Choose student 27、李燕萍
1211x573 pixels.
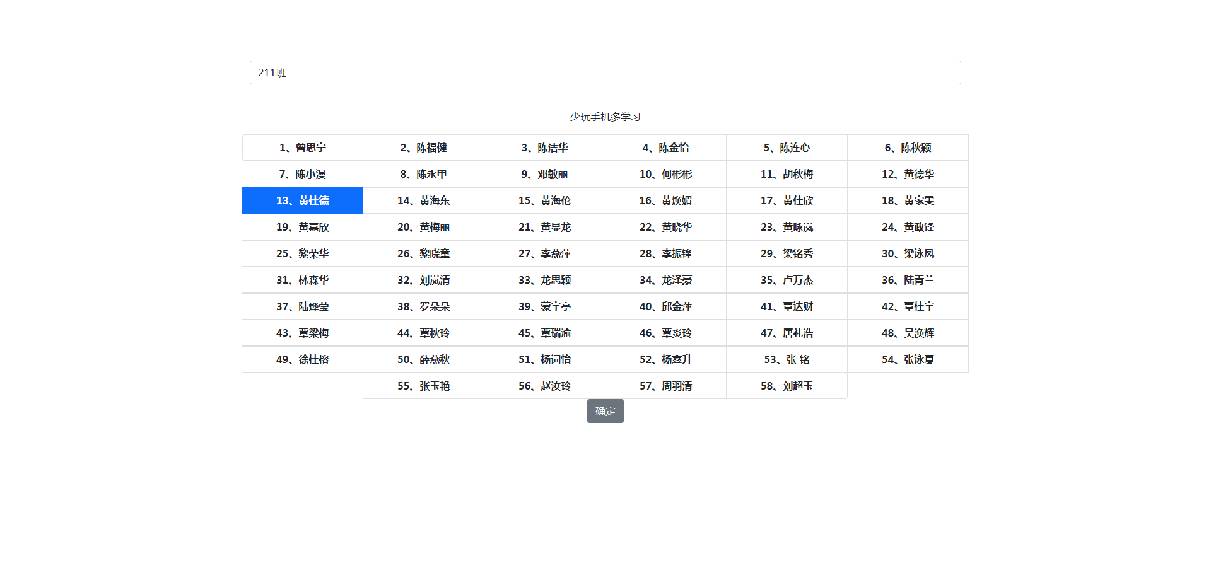544,253
